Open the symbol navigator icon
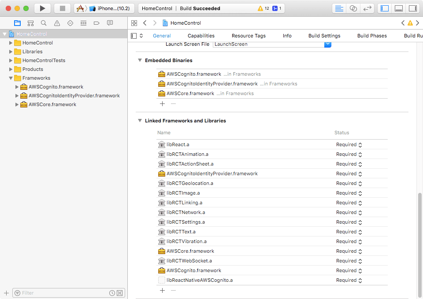Screen dimensions: 423x299 click(30, 23)
